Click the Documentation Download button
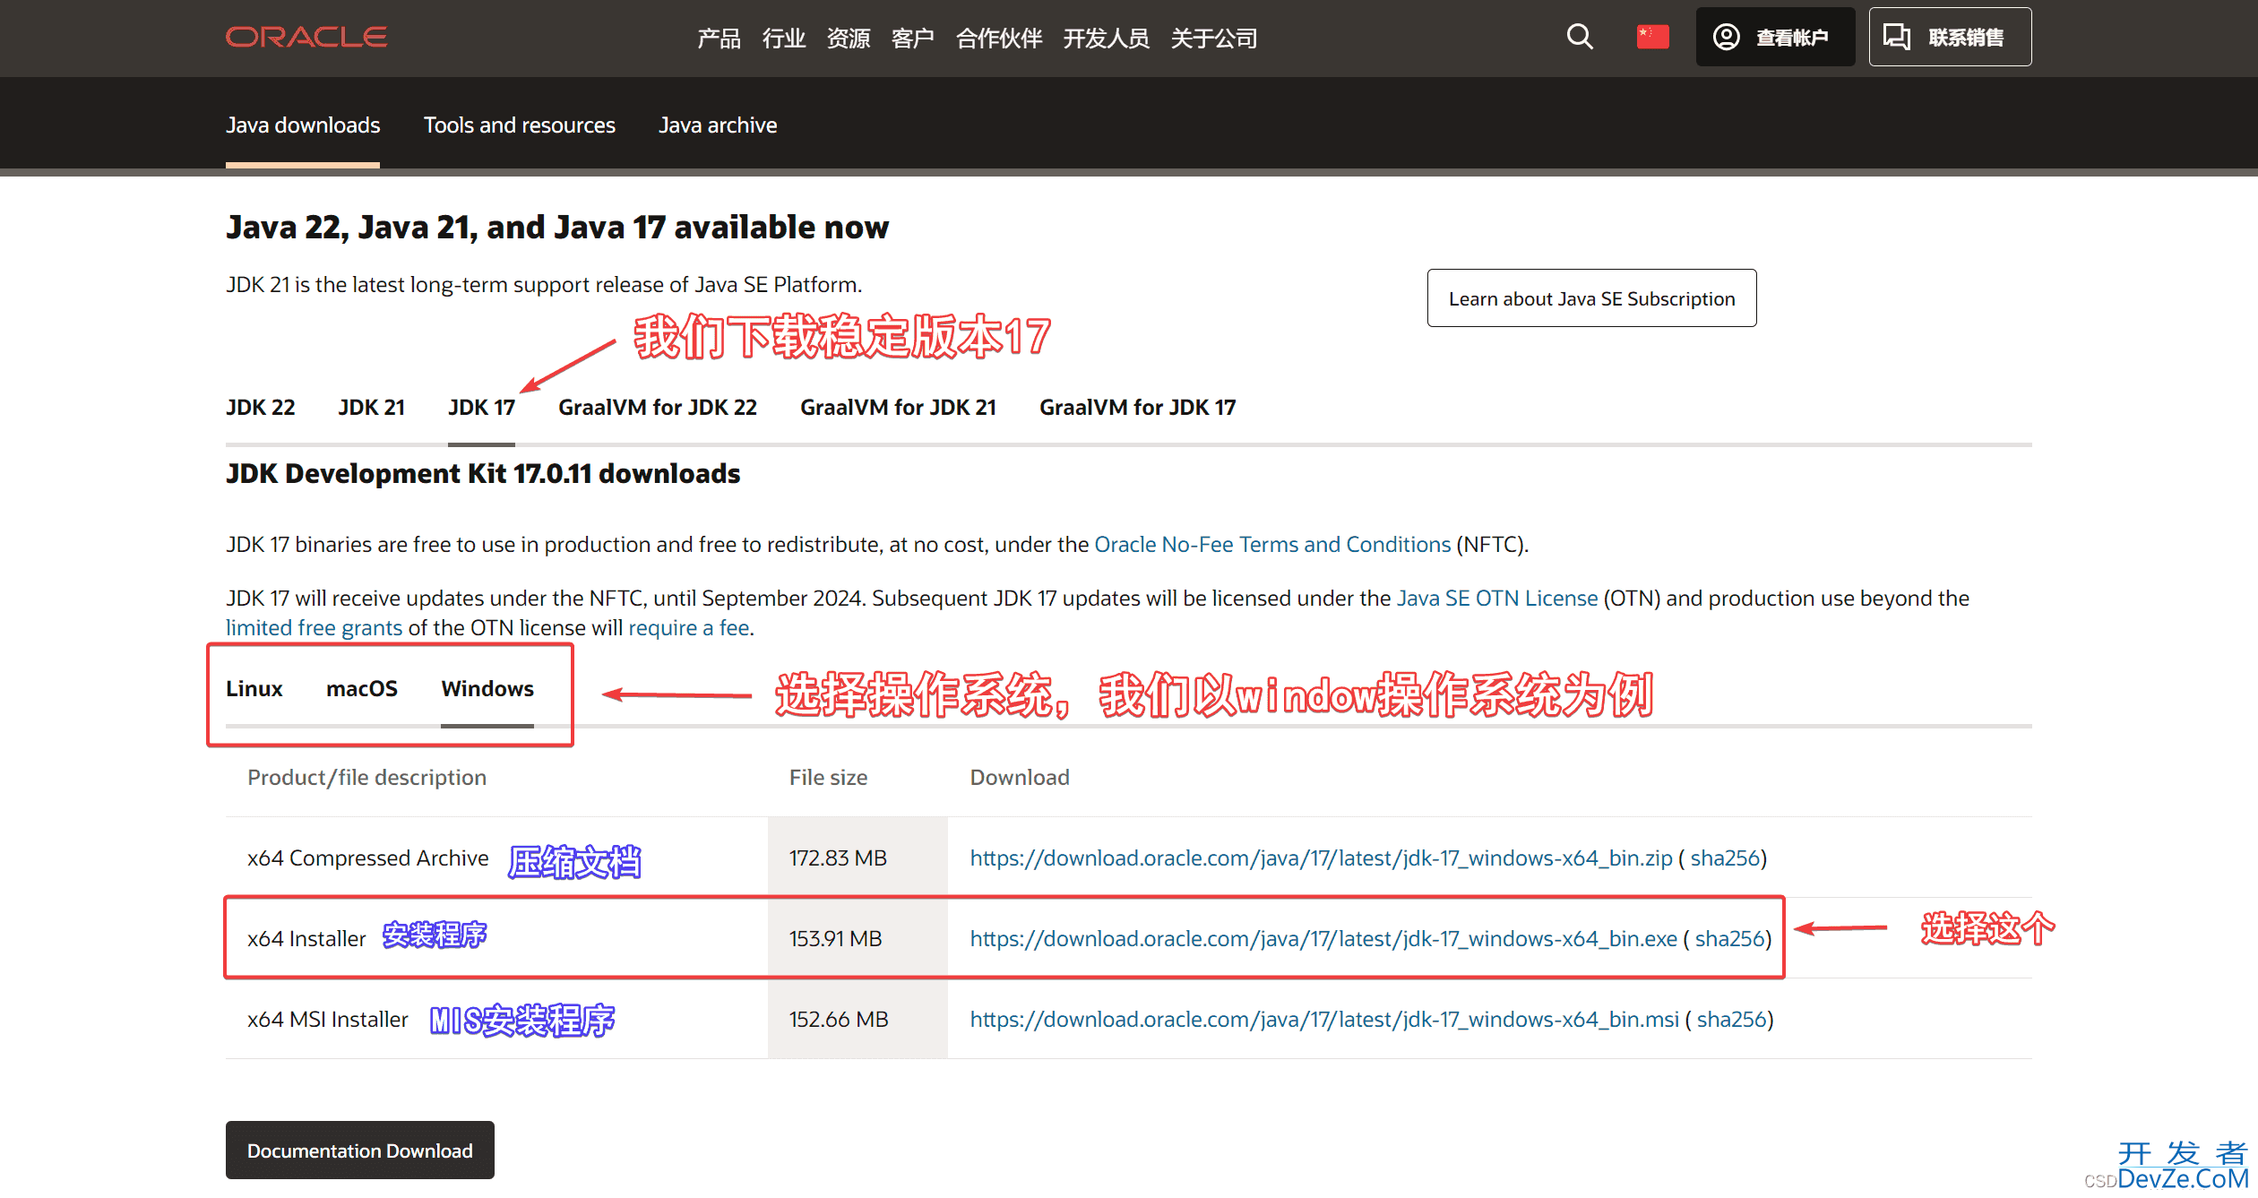 click(x=359, y=1151)
